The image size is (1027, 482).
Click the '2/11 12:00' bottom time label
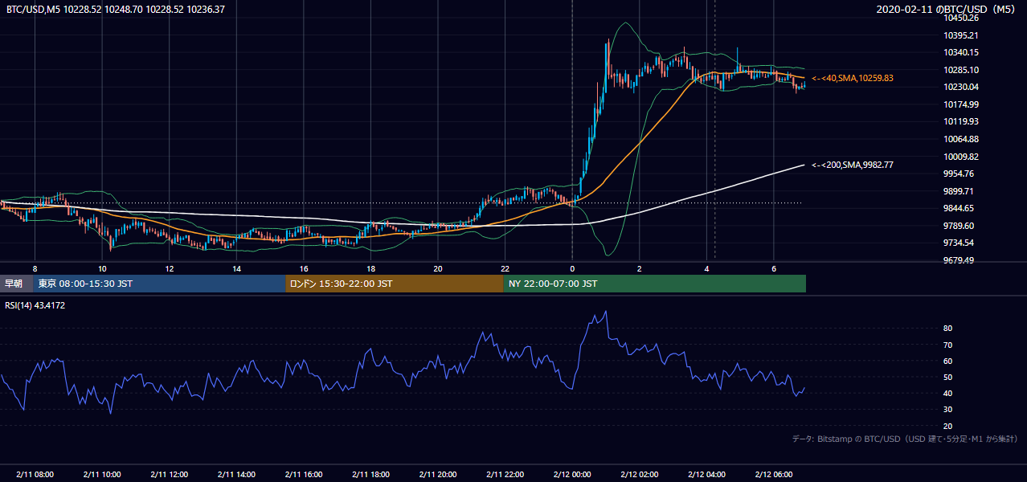pos(169,474)
